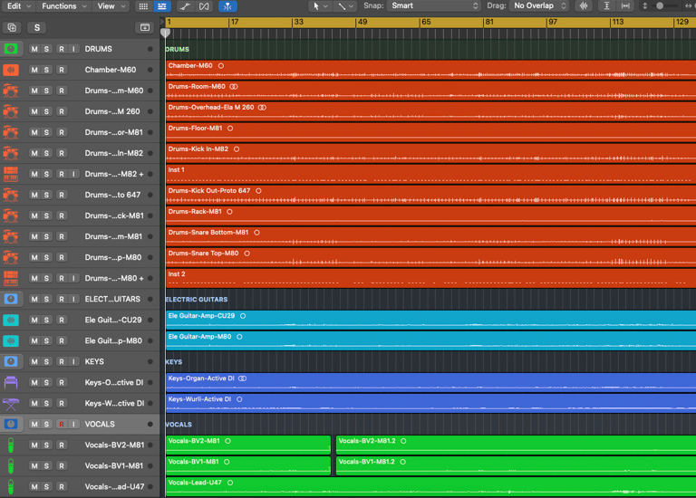Select the pointer tool menu
696x498 pixels.
click(x=320, y=6)
